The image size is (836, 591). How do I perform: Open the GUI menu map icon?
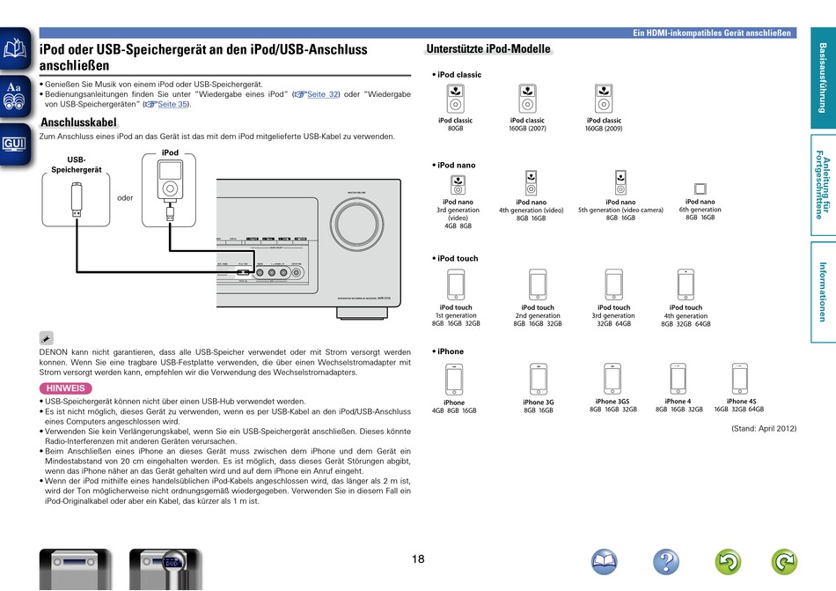[x=15, y=144]
